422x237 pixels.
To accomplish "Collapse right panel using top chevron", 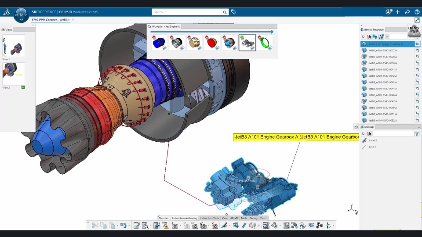I will tap(361, 25).
